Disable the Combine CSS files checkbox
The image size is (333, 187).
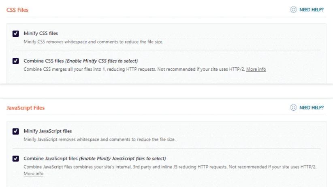pos(16,61)
